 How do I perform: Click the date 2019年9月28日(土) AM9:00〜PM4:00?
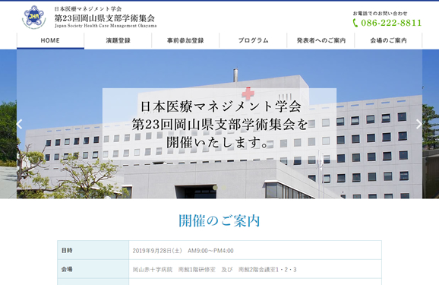183,251
